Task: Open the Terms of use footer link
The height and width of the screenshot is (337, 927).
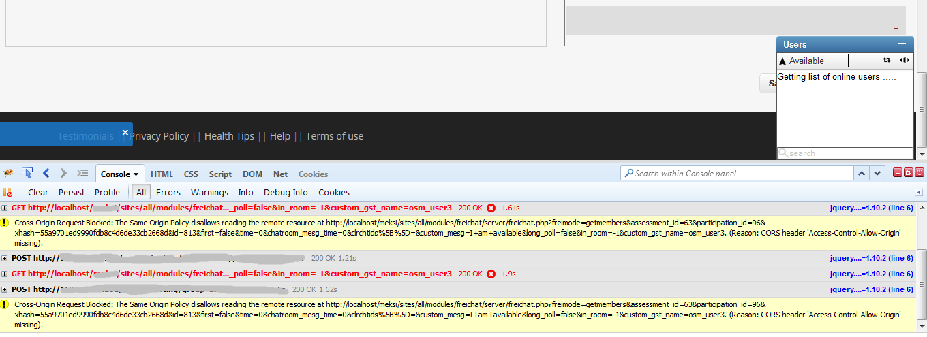Action: (335, 136)
